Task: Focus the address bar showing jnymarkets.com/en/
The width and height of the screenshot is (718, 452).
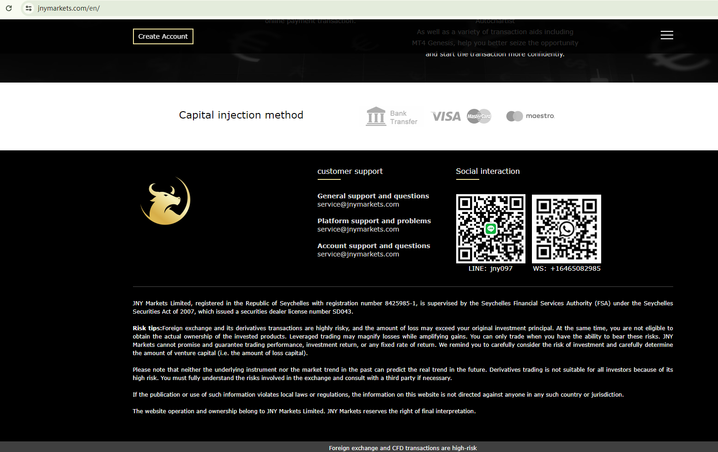Action: [369, 8]
